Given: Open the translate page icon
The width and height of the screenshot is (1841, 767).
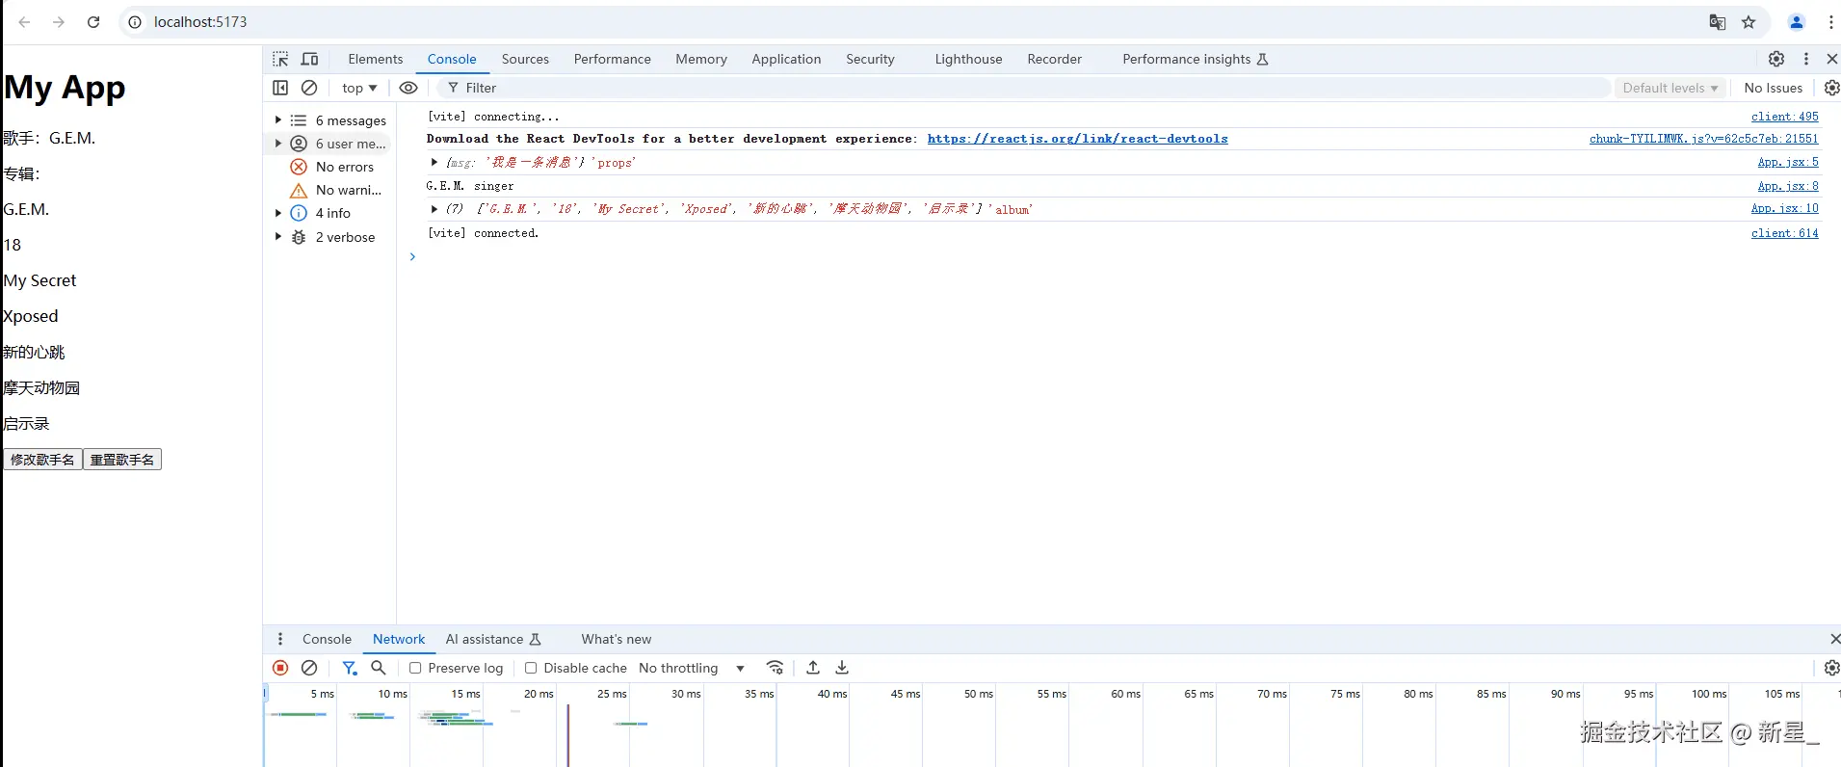Looking at the screenshot, I should coord(1718,22).
